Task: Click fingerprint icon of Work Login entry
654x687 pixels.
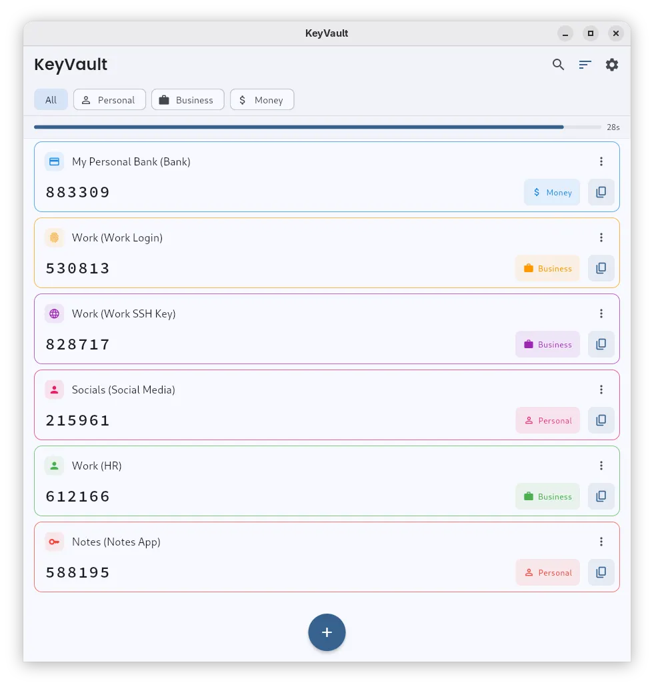Action: pos(54,237)
